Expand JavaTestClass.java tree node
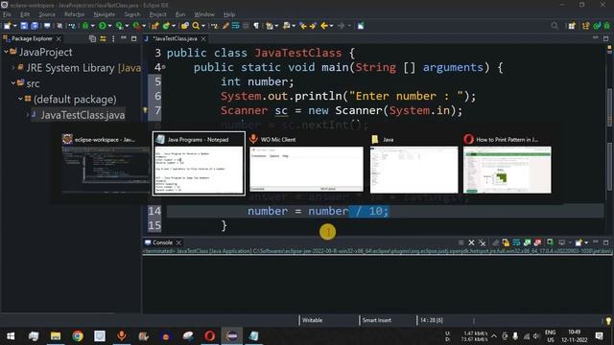 28,115
